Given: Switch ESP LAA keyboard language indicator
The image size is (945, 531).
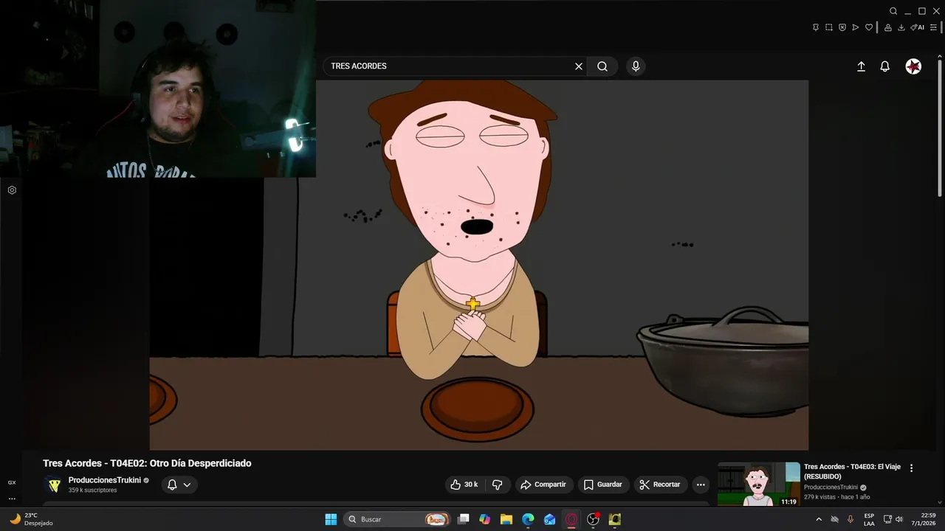Looking at the screenshot, I should pos(869,519).
